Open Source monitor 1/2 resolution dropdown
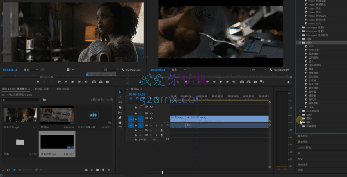This screenshot has height=177, width=347. point(111,69)
